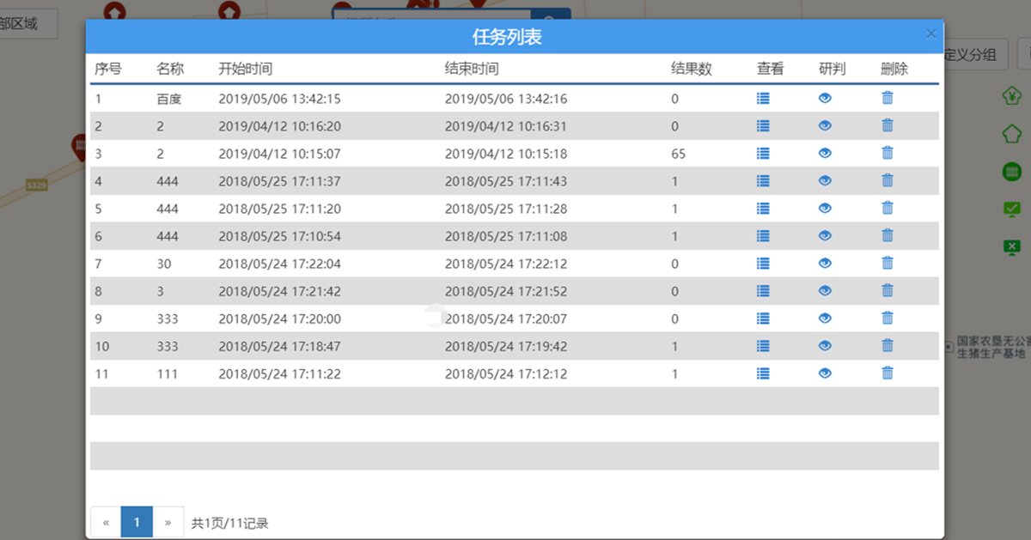Close the 任务列表 dialog
This screenshot has width=1031, height=540.
(x=930, y=33)
